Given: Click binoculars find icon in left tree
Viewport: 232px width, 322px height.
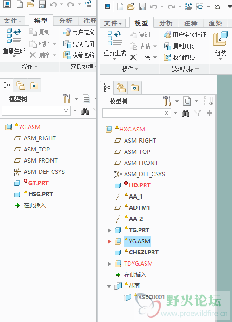Looking at the screenshot, I should pos(85,111).
